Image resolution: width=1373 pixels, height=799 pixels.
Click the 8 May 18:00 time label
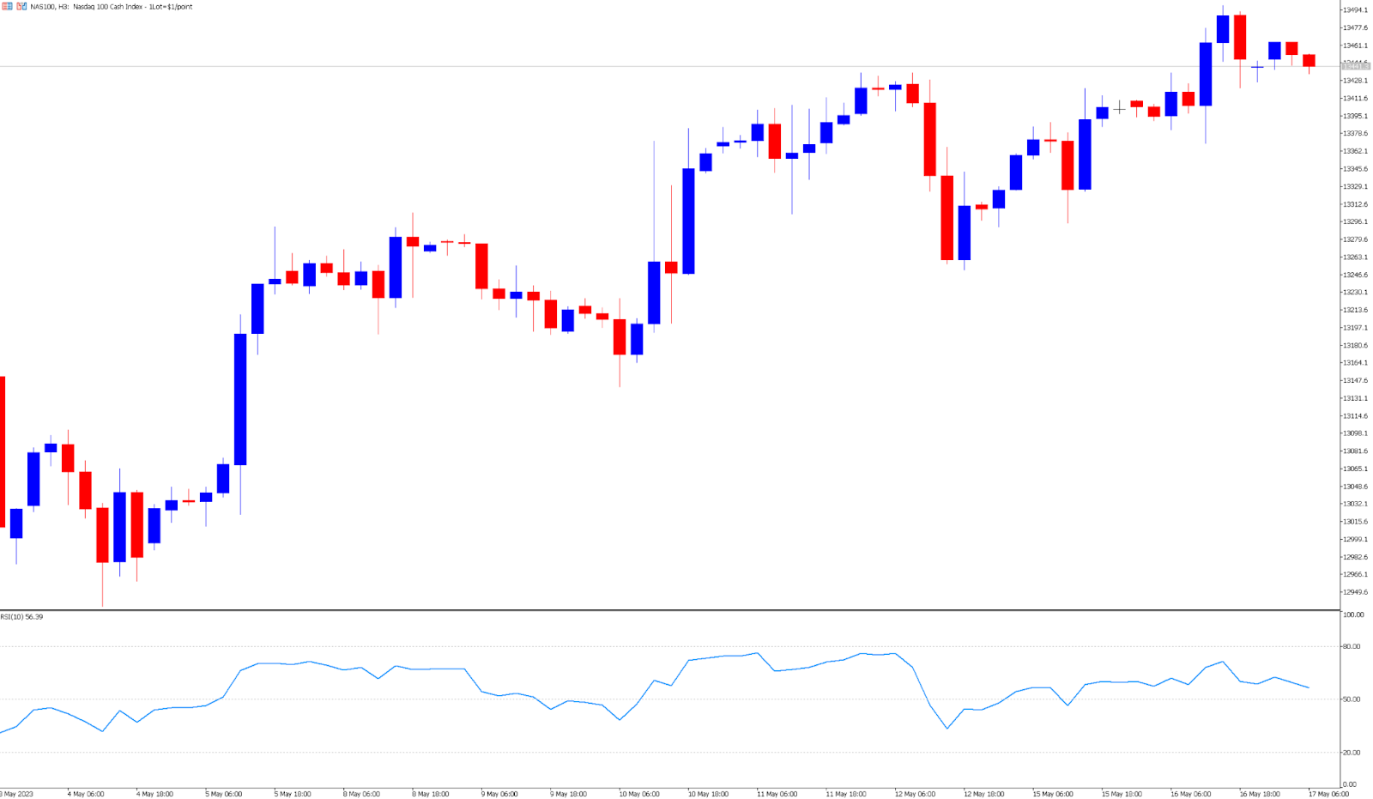(x=430, y=794)
